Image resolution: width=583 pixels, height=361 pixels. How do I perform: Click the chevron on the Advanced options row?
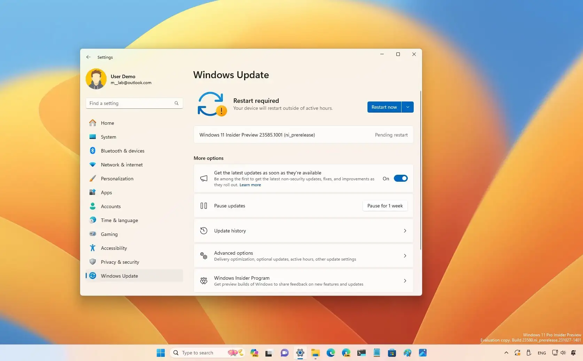(405, 256)
